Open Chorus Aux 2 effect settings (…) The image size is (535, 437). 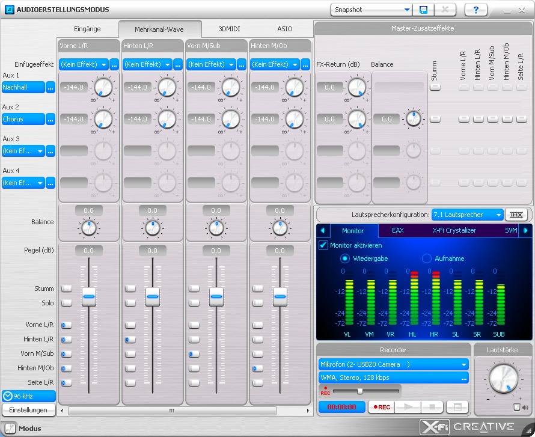[x=50, y=119]
